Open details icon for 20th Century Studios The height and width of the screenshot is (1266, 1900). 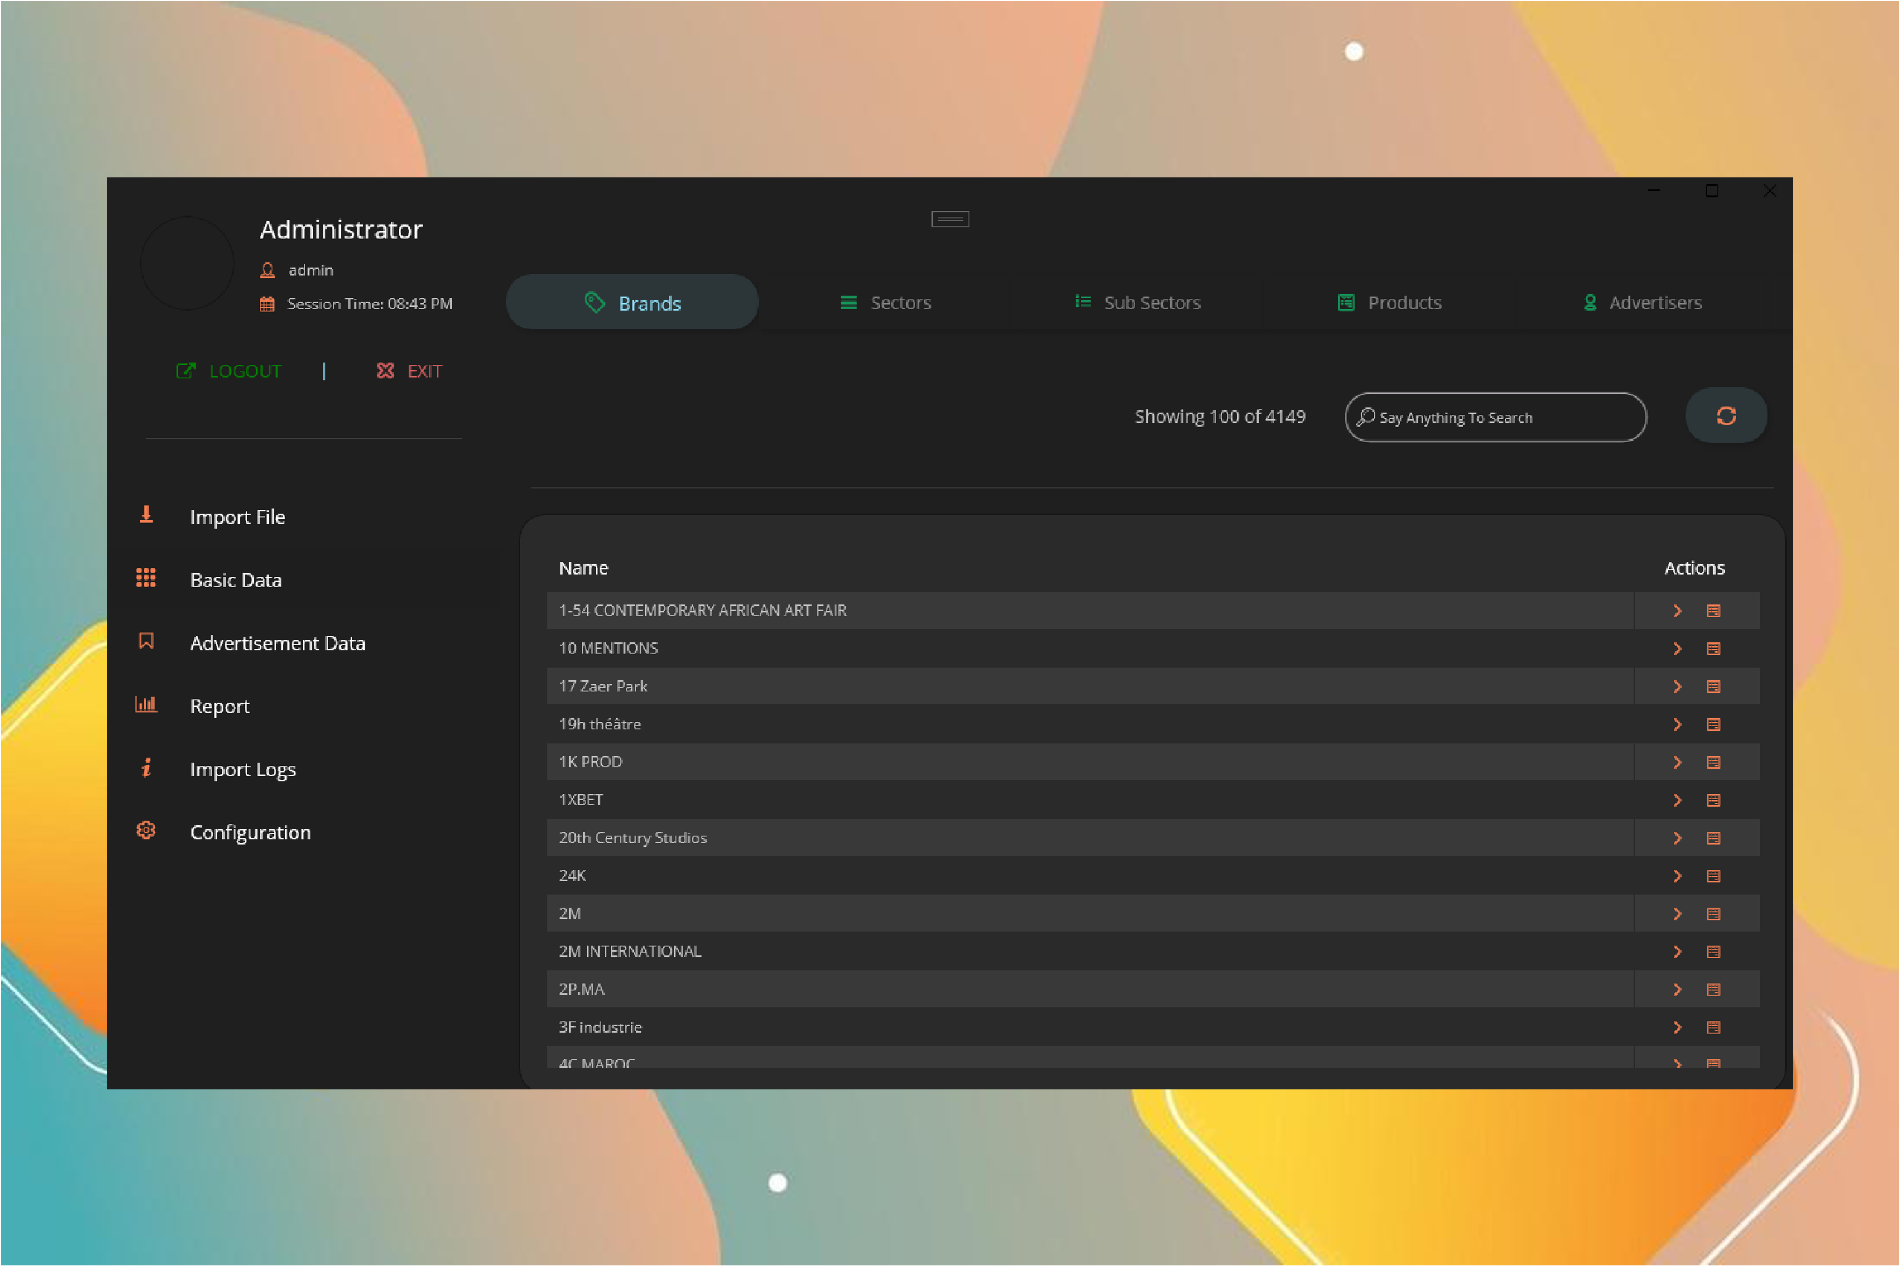[x=1713, y=838]
